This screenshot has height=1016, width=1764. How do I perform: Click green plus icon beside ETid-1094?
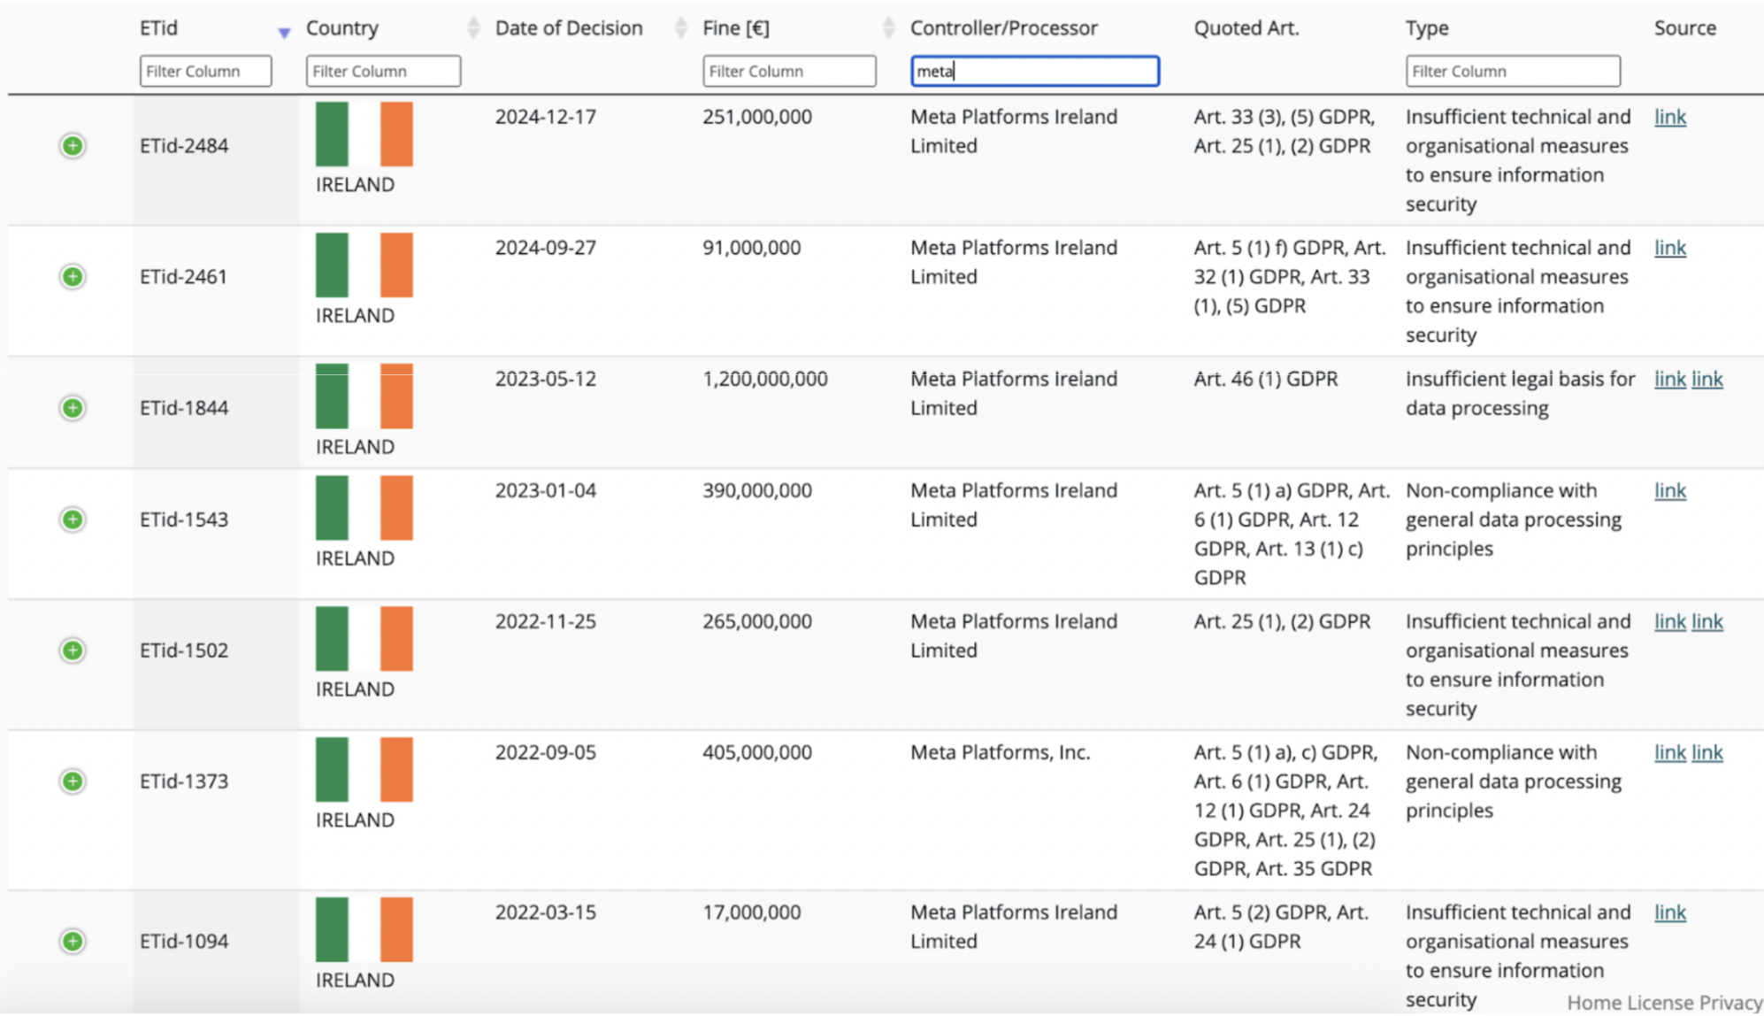tap(73, 941)
